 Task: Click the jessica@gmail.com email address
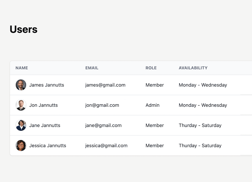click(106, 146)
